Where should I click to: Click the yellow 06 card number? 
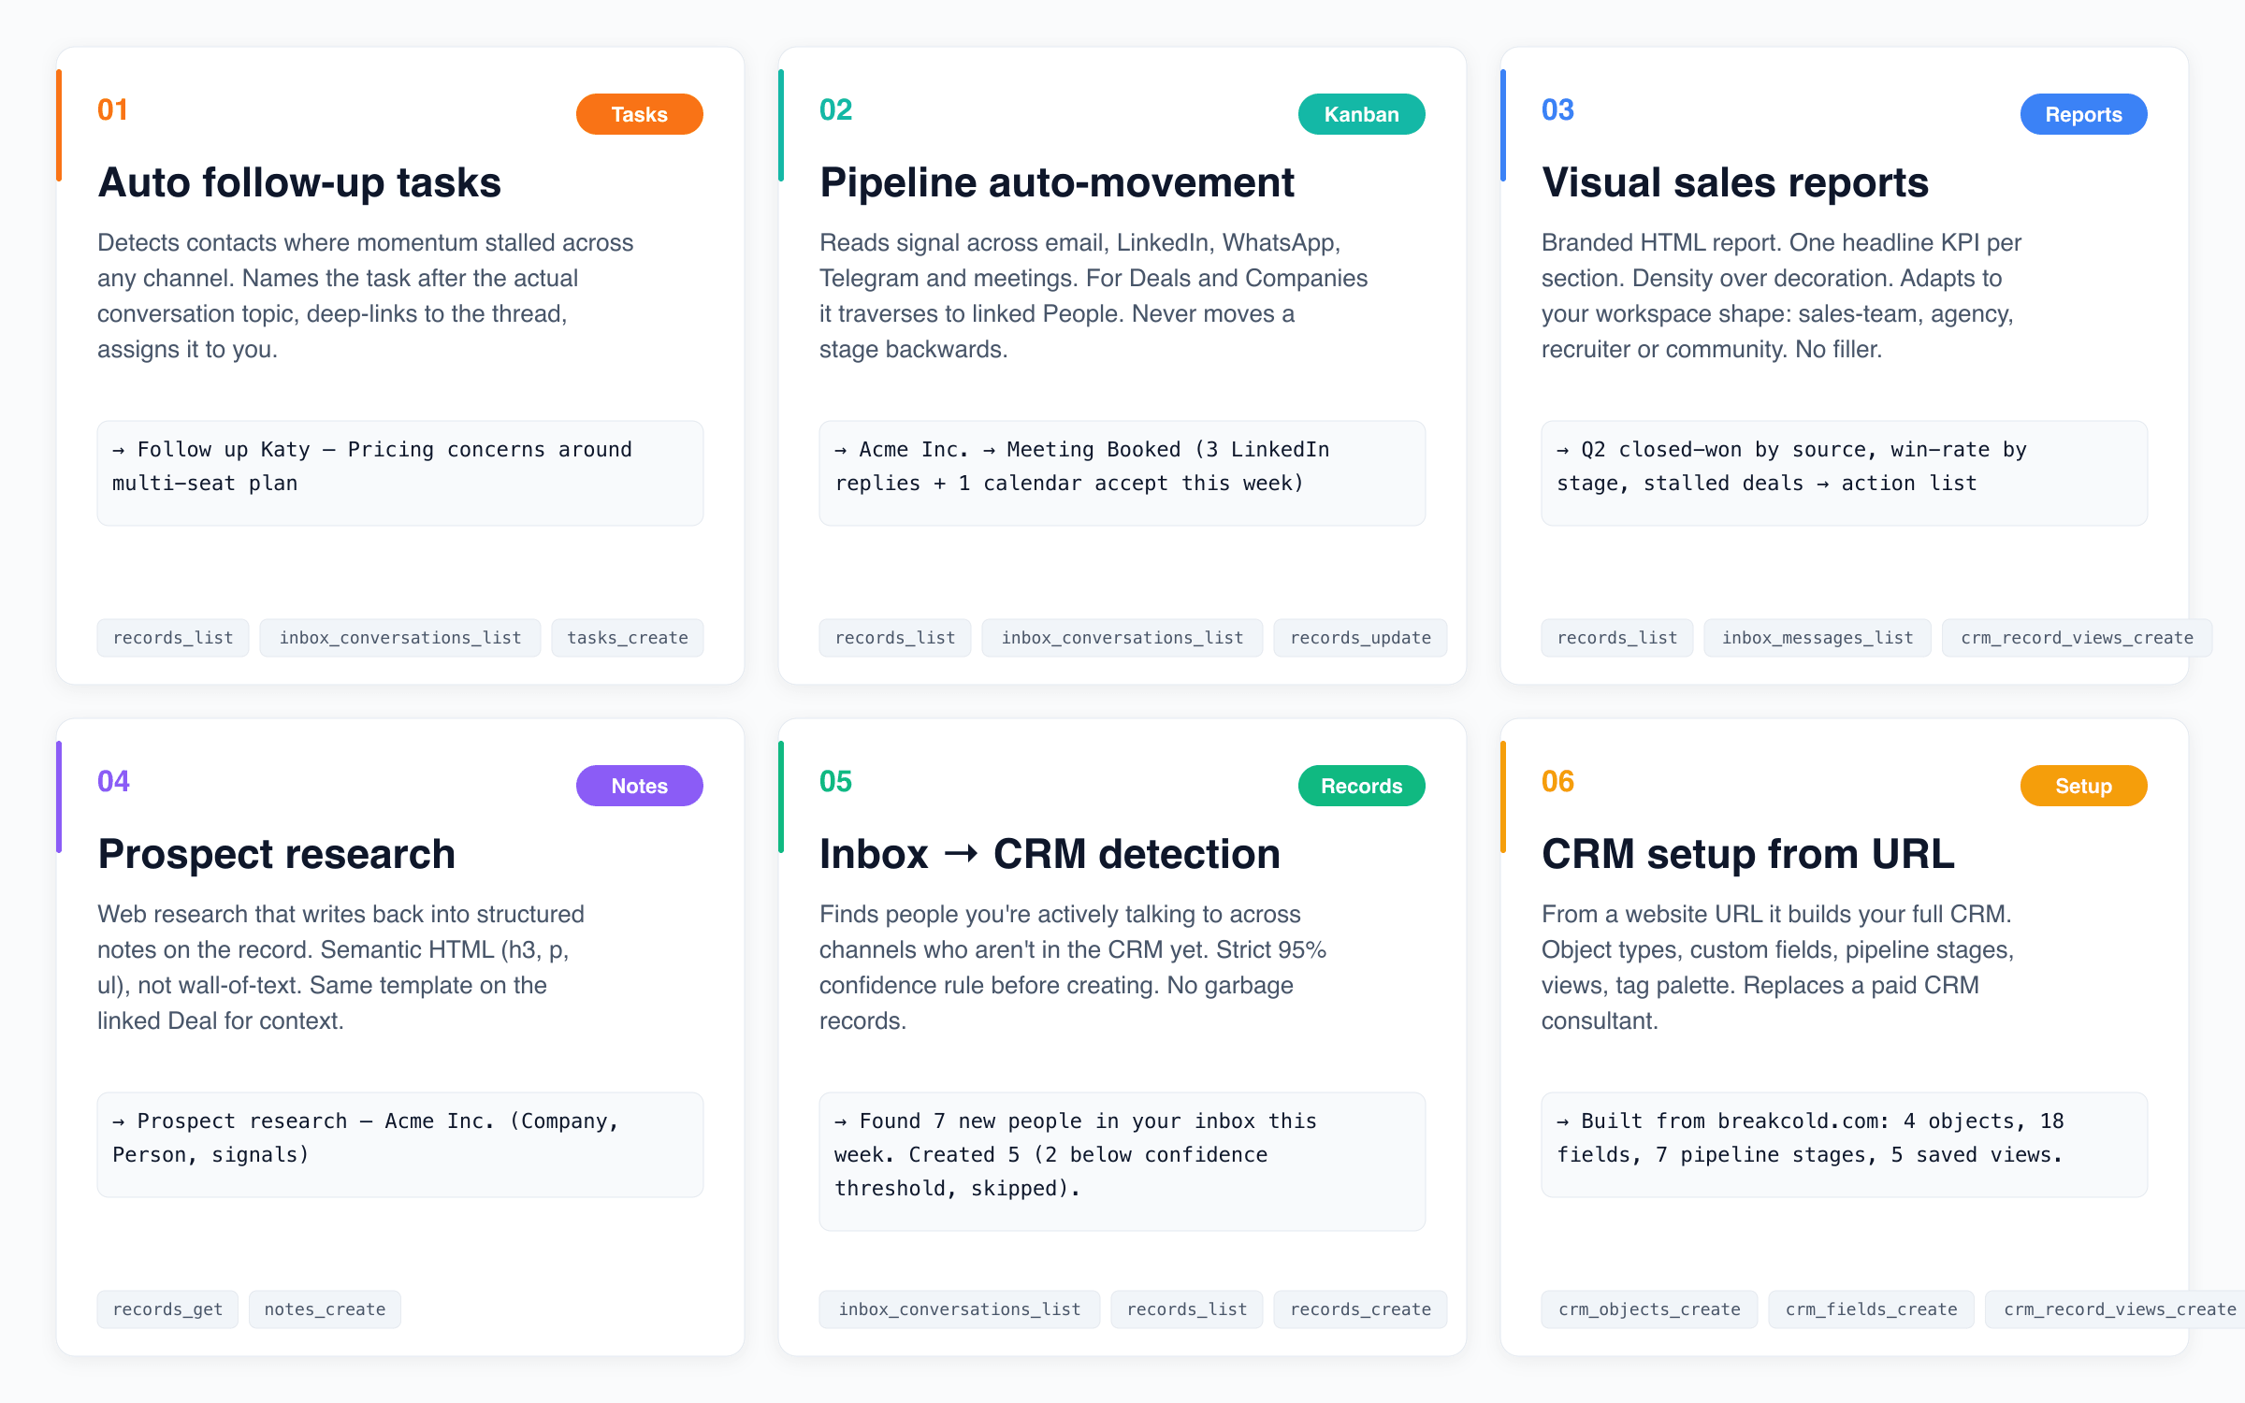1557,781
